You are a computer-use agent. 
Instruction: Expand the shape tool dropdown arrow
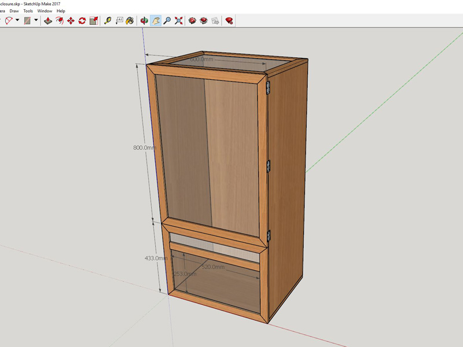pyautogui.click(x=36, y=20)
